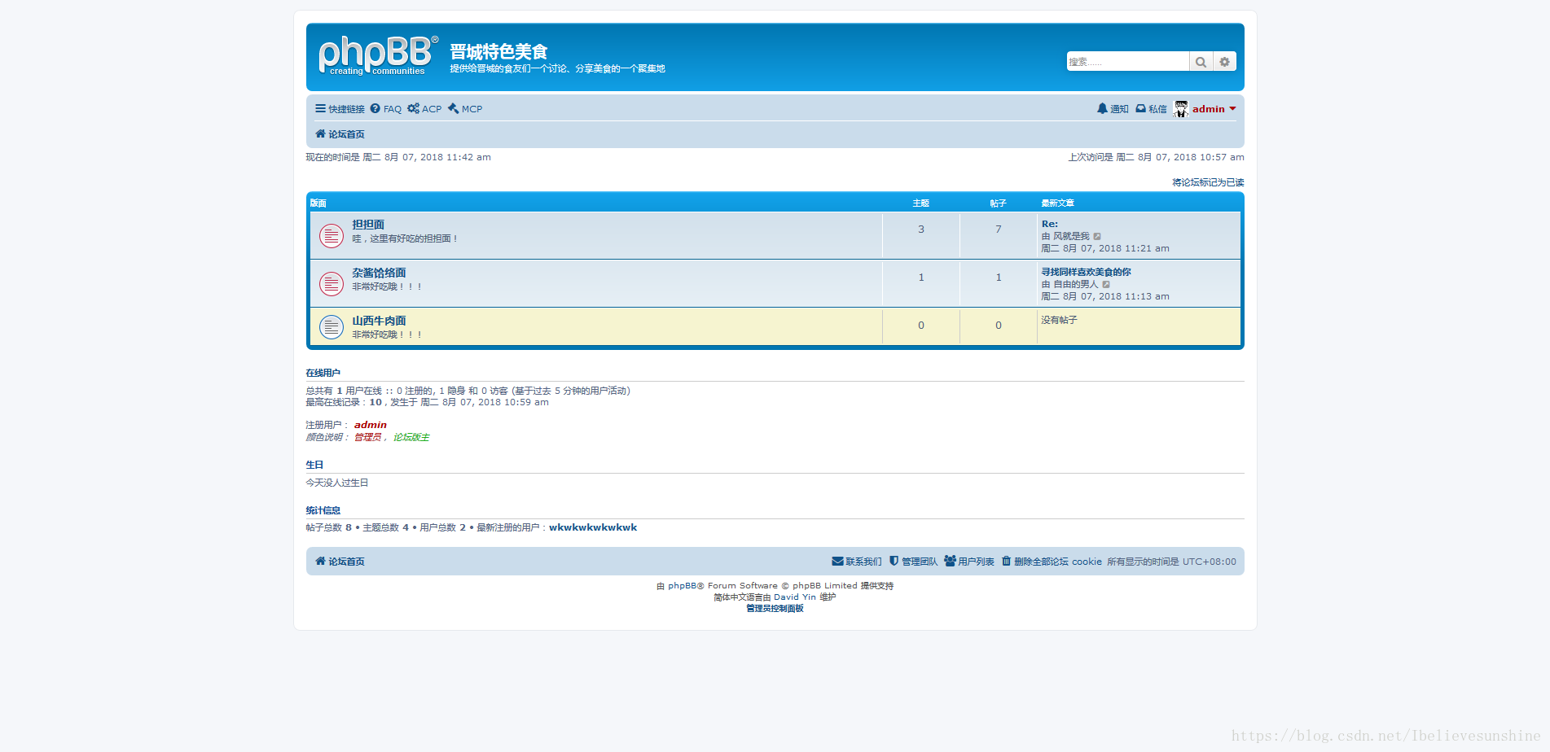The width and height of the screenshot is (1550, 752).
Task: Select 论坛首页 in the breadcrumb bar
Action: pyautogui.click(x=345, y=133)
